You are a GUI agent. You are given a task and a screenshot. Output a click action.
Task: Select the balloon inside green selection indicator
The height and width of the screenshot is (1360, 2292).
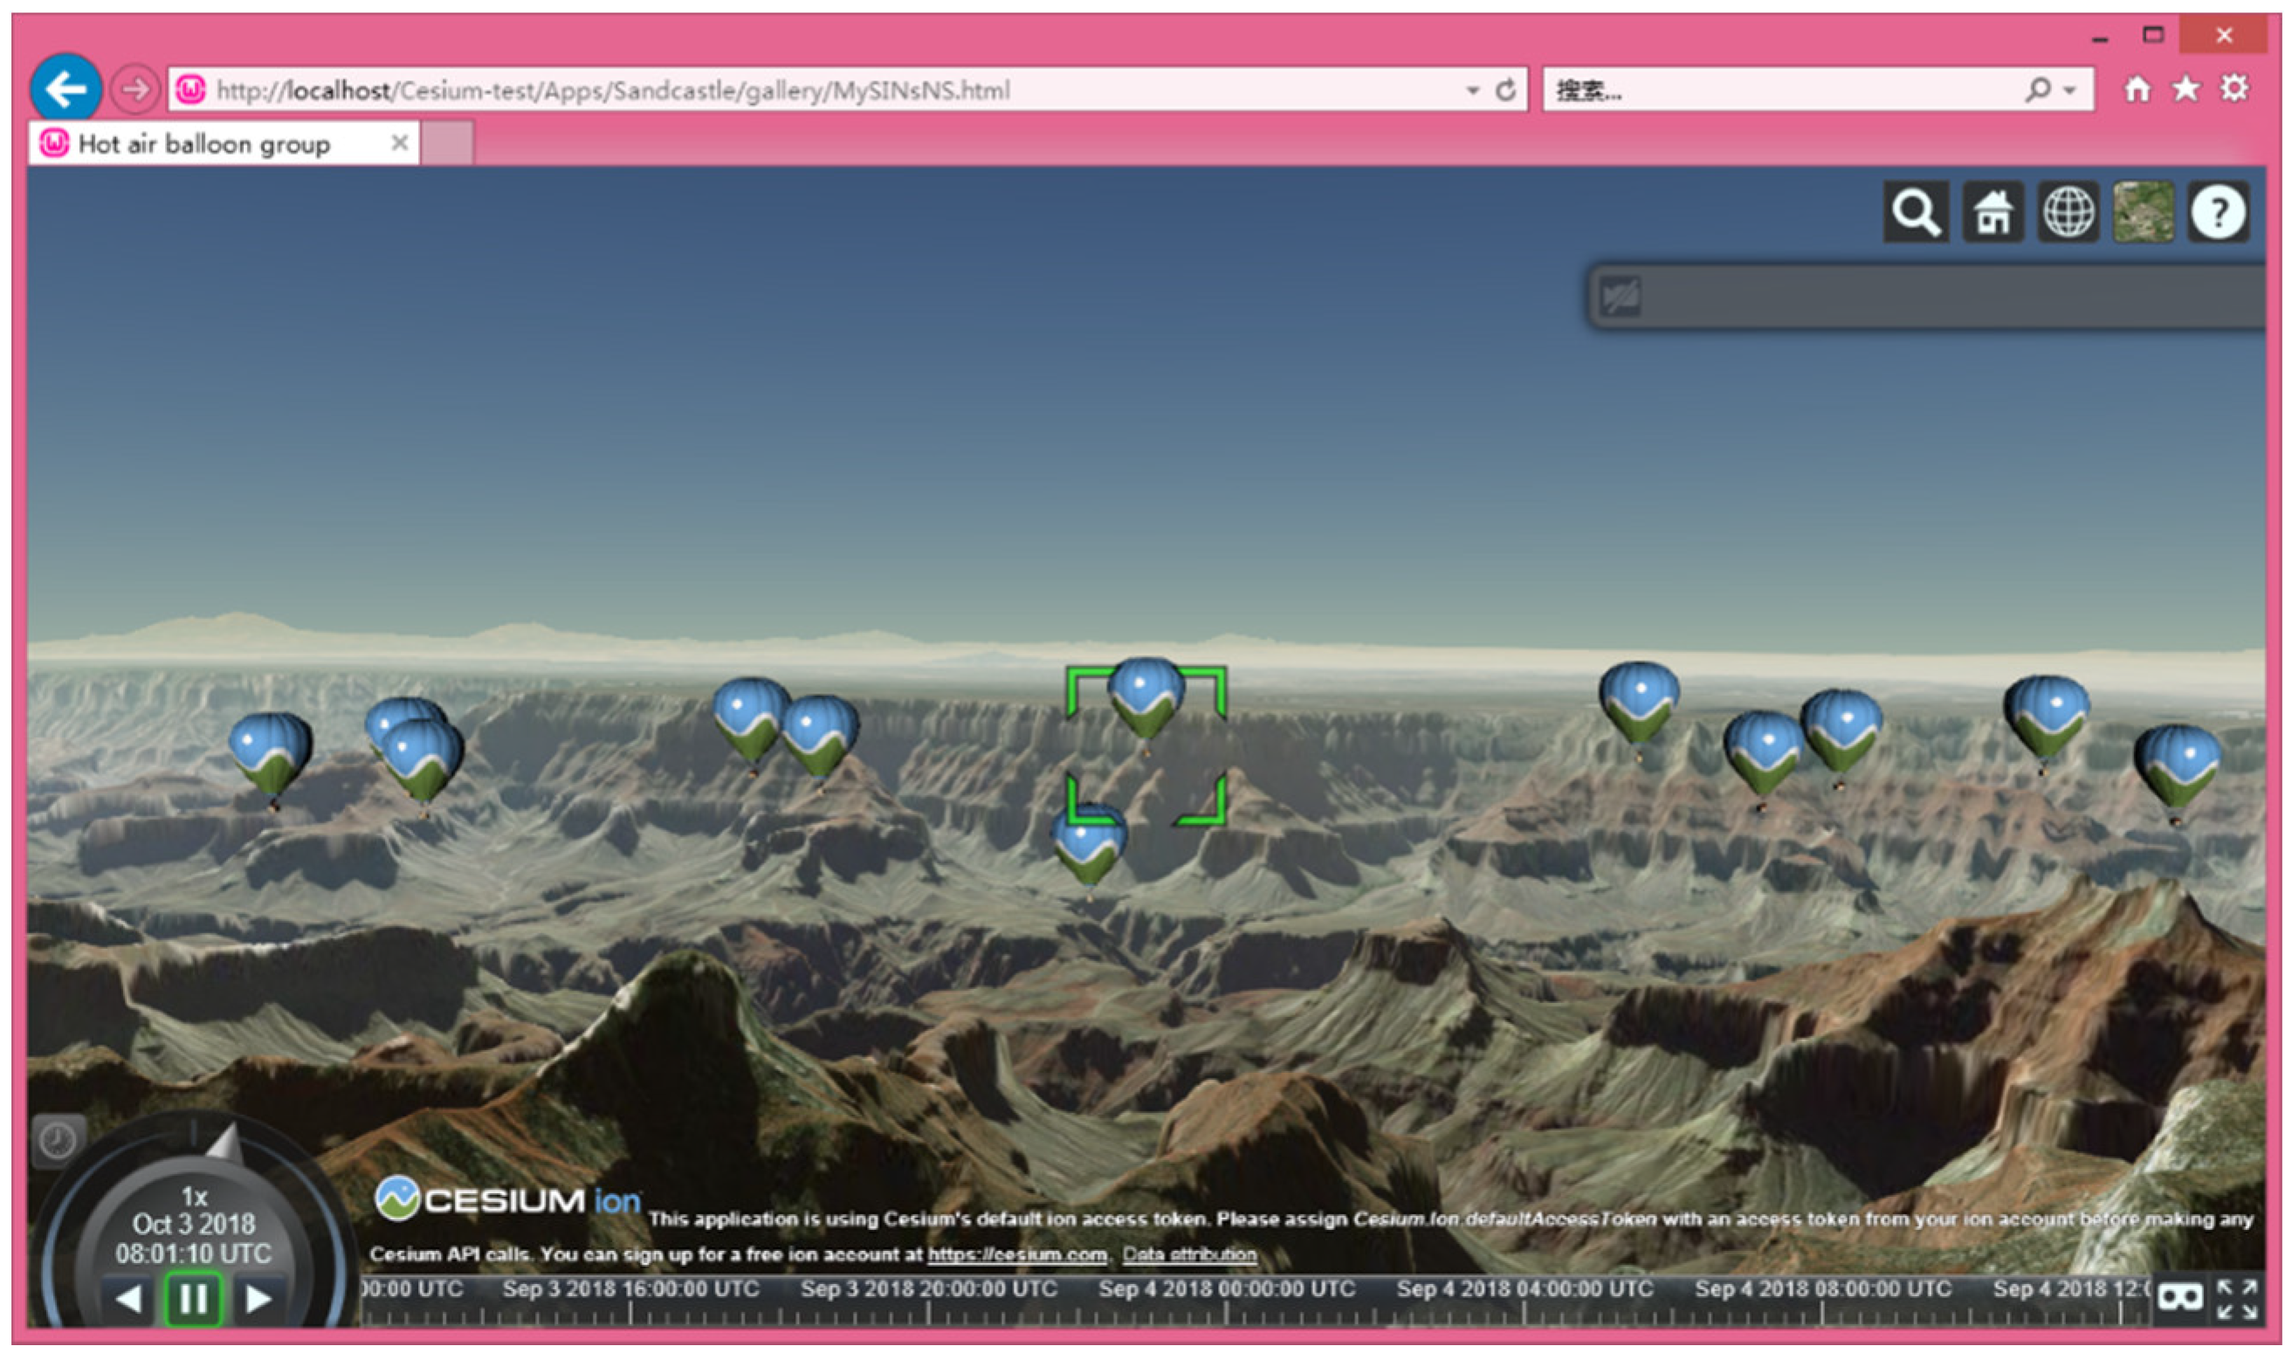(1146, 703)
